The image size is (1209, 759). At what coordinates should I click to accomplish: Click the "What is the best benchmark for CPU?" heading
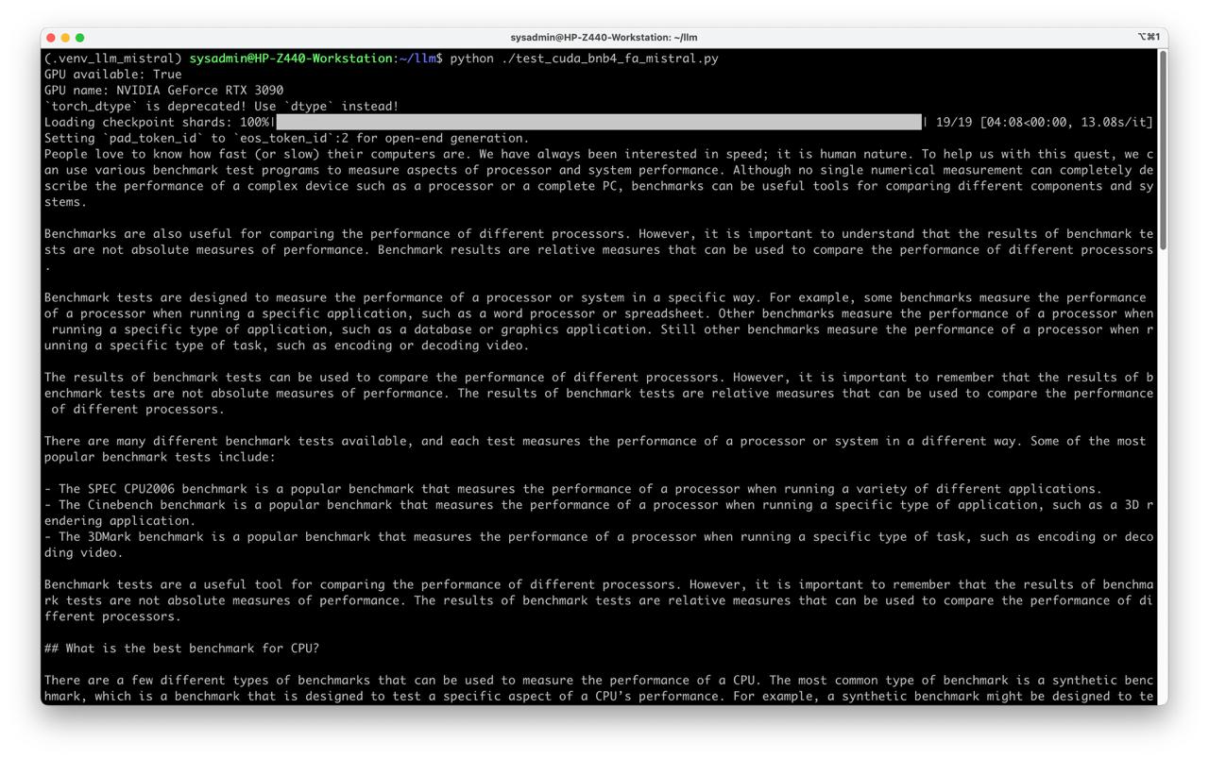point(181,649)
